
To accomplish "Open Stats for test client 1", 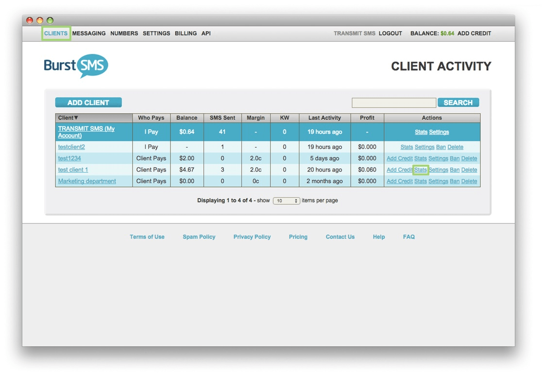I will tap(420, 170).
